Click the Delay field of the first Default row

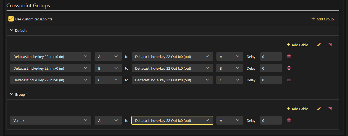(x=271, y=57)
